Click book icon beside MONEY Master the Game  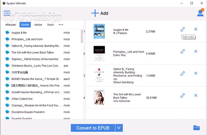click(7, 79)
